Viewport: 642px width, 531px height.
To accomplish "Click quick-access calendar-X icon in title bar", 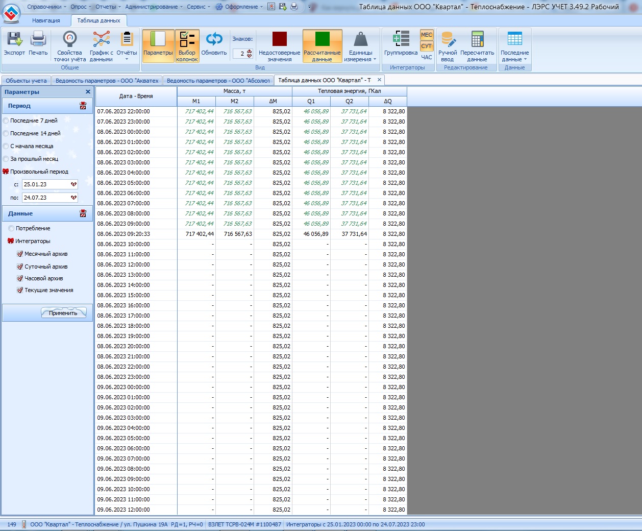I will click(x=271, y=7).
